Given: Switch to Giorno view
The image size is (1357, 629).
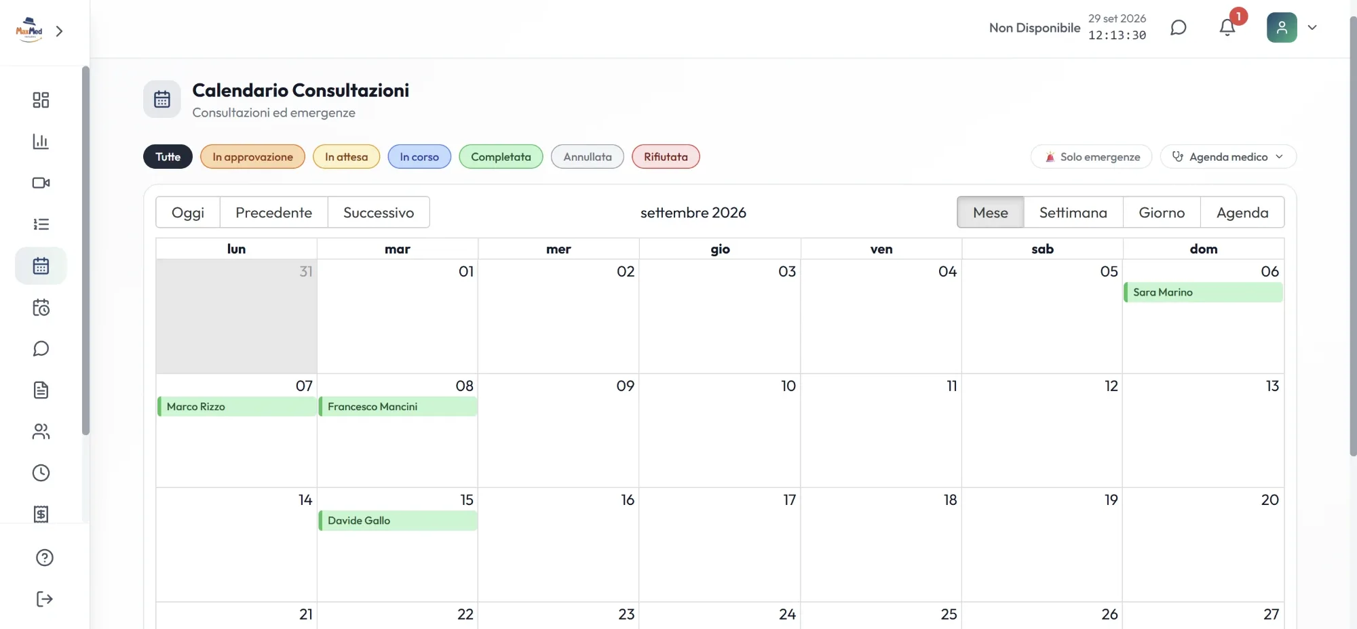Looking at the screenshot, I should click(x=1162, y=212).
